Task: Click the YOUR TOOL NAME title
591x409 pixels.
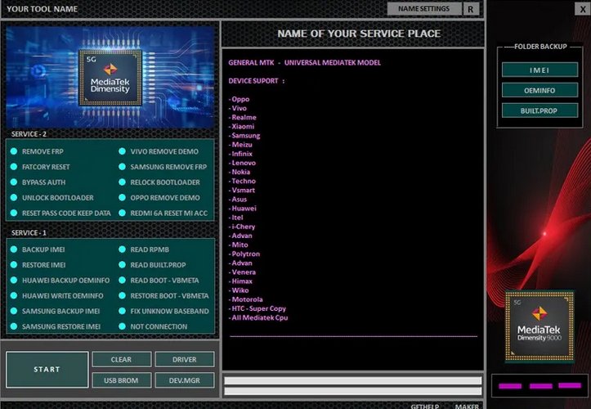Action: coord(43,9)
